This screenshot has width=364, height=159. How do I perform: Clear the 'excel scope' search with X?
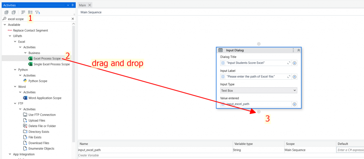click(73, 19)
